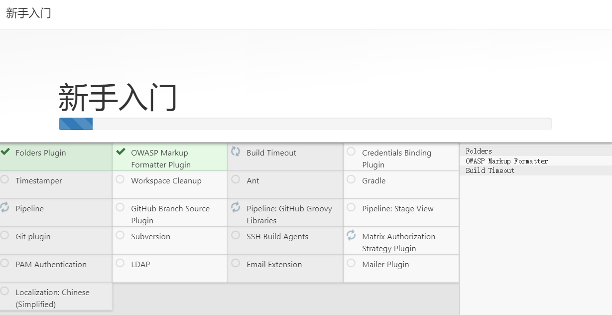Click the Gradle plugin name

374,181
